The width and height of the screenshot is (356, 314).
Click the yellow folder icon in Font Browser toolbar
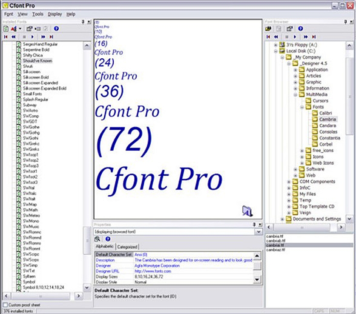coord(268,29)
